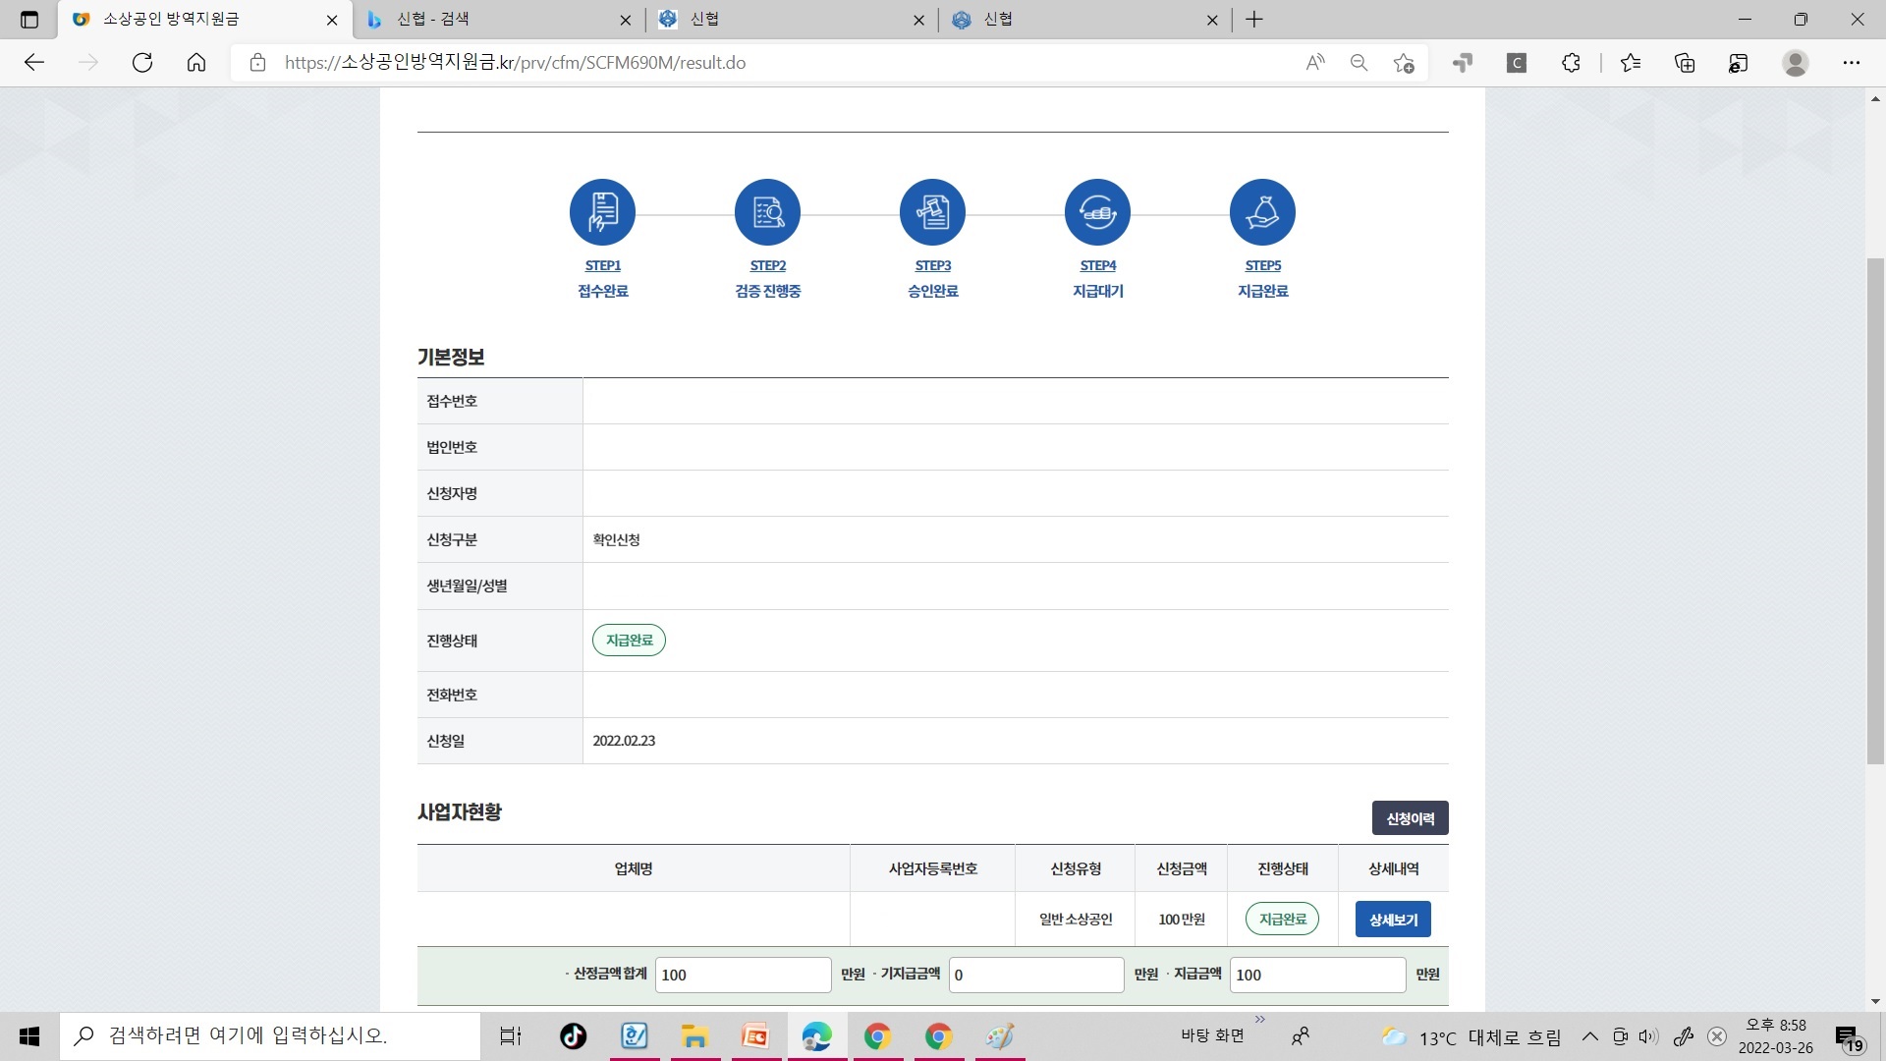Select the STEP1 접수완료 step icon

coord(602,211)
